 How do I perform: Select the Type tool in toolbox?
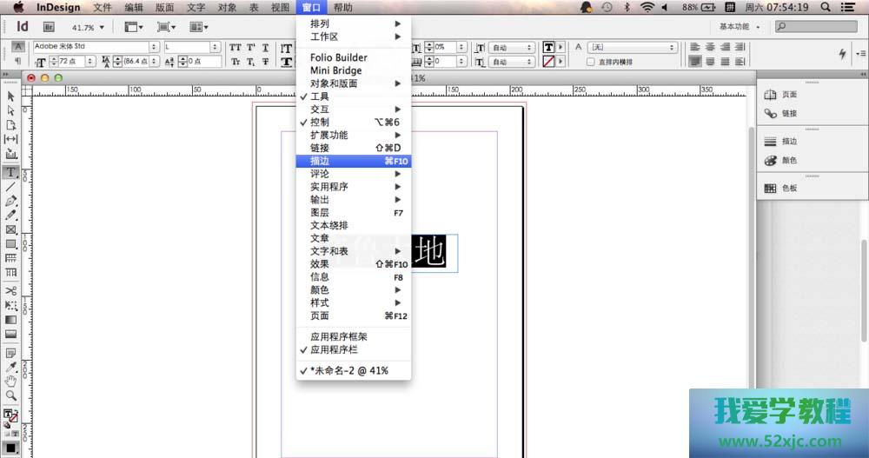11,172
